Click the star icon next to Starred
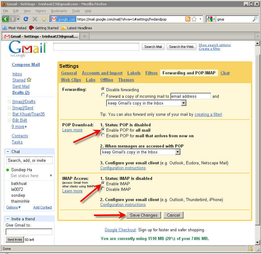 tap(29, 80)
